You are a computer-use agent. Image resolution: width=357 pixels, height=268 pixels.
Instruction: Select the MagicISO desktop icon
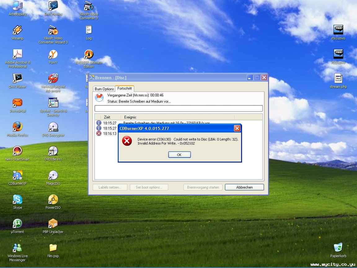pos(53,177)
